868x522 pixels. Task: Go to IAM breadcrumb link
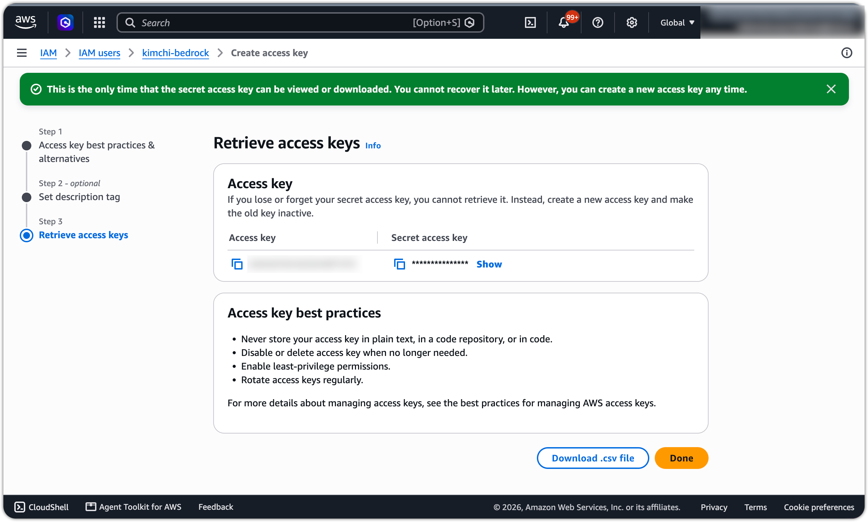tap(48, 53)
